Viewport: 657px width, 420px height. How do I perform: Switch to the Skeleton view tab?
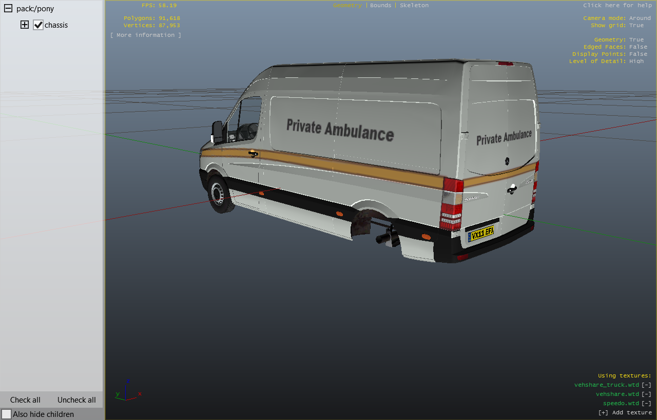click(414, 5)
